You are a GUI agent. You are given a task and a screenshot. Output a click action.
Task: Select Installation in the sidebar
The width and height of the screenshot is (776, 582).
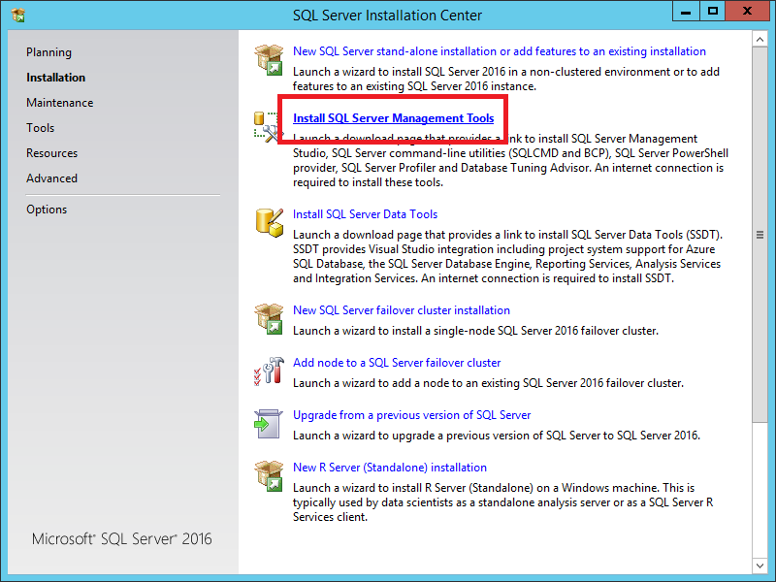(x=55, y=78)
